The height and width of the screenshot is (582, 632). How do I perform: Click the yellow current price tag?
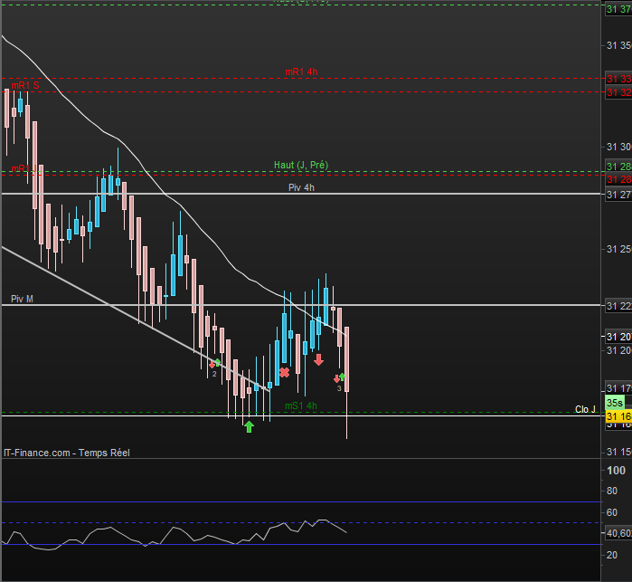coord(618,416)
